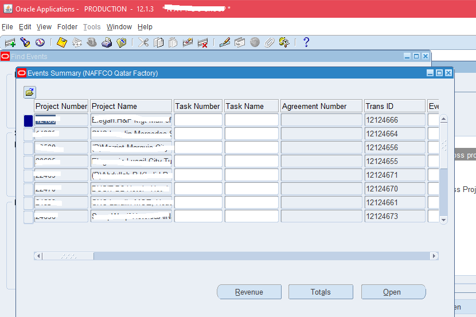Open the File menu
Screen dimensions: 476x317
(x=7, y=27)
